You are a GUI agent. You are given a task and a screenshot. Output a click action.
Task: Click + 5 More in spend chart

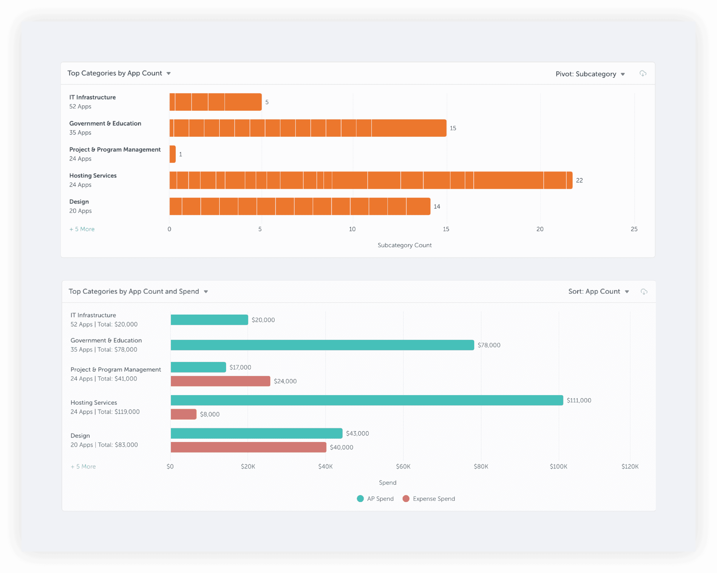(83, 466)
